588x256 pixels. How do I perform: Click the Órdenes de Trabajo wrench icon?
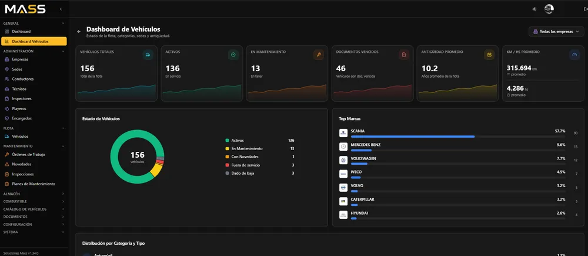tap(6, 154)
